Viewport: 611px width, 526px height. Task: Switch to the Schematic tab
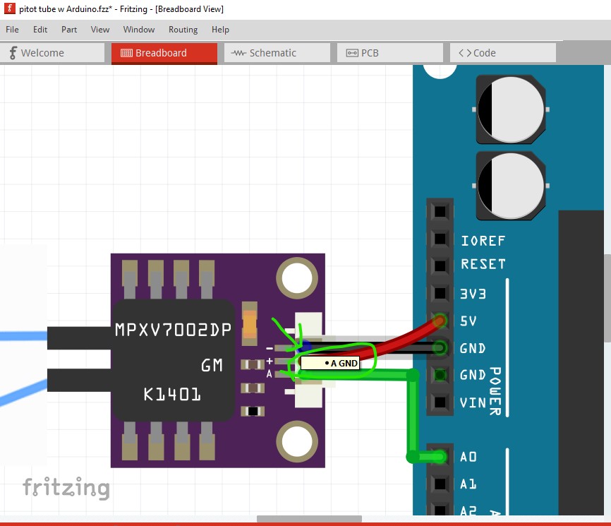(277, 53)
